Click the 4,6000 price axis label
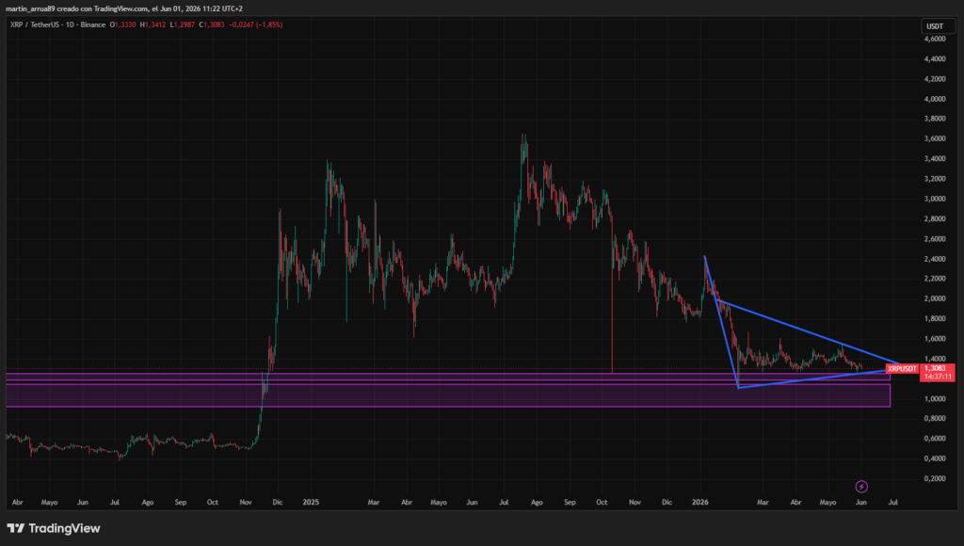The width and height of the screenshot is (964, 546). [935, 39]
